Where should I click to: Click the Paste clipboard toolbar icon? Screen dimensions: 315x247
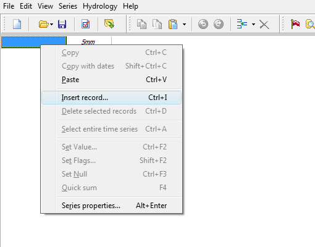(173, 24)
